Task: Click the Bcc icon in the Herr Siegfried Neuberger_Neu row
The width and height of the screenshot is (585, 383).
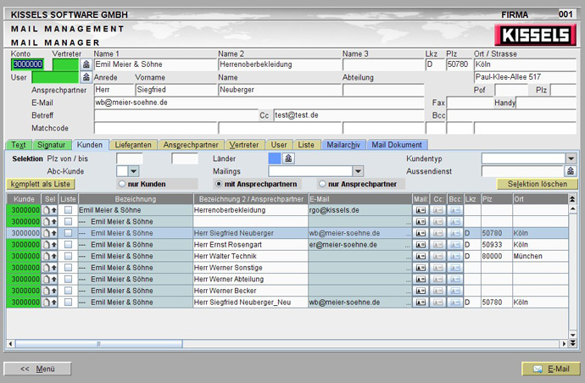Action: click(455, 303)
